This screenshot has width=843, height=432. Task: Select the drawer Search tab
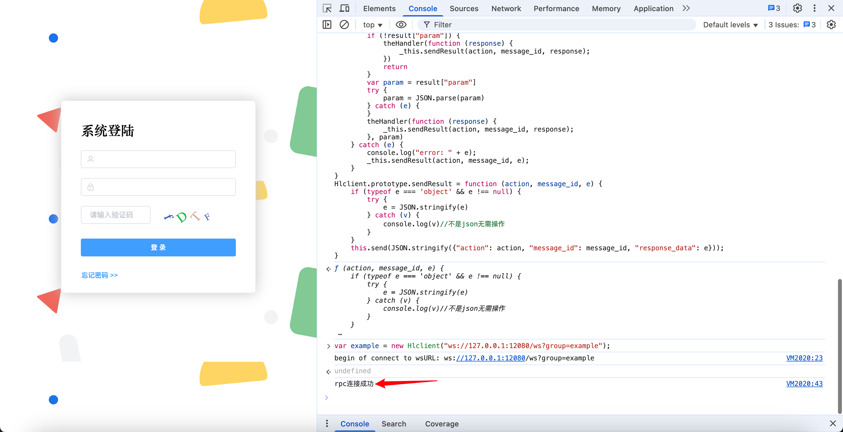(x=394, y=424)
